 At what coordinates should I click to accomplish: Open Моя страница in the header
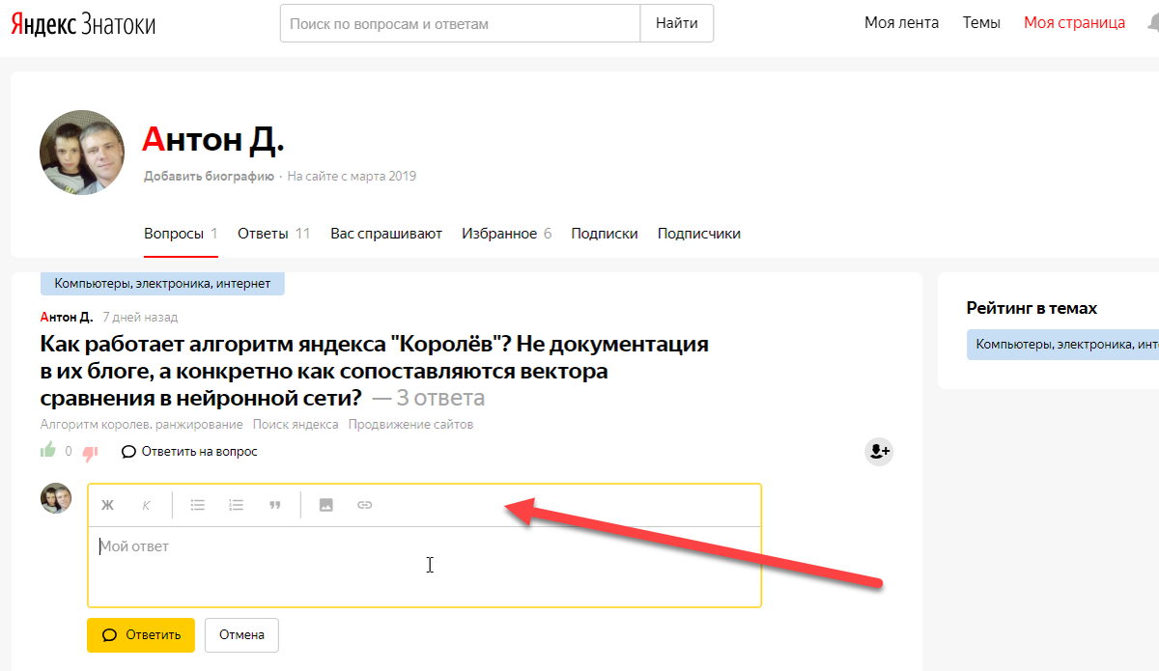tap(1074, 23)
